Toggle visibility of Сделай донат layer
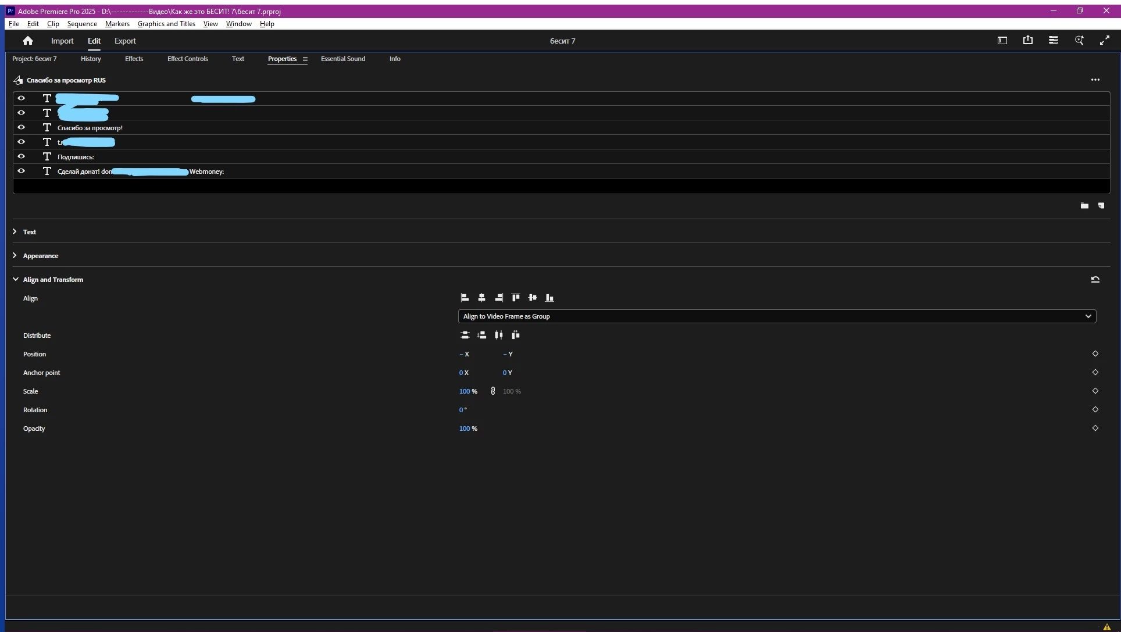This screenshot has width=1121, height=632. tap(22, 171)
